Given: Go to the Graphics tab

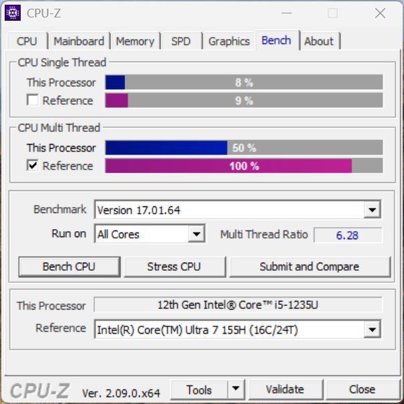Looking at the screenshot, I should click(229, 41).
